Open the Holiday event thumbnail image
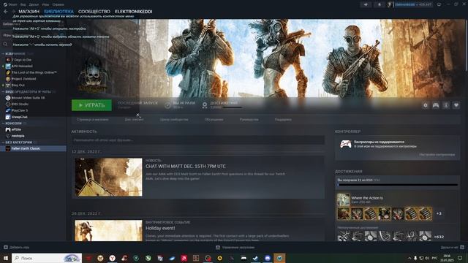This screenshot has width=468, height=263. (x=109, y=231)
